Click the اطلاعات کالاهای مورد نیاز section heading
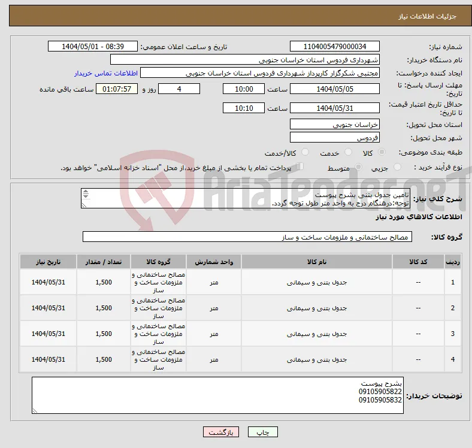The width and height of the screenshot is (472, 448). [x=419, y=217]
